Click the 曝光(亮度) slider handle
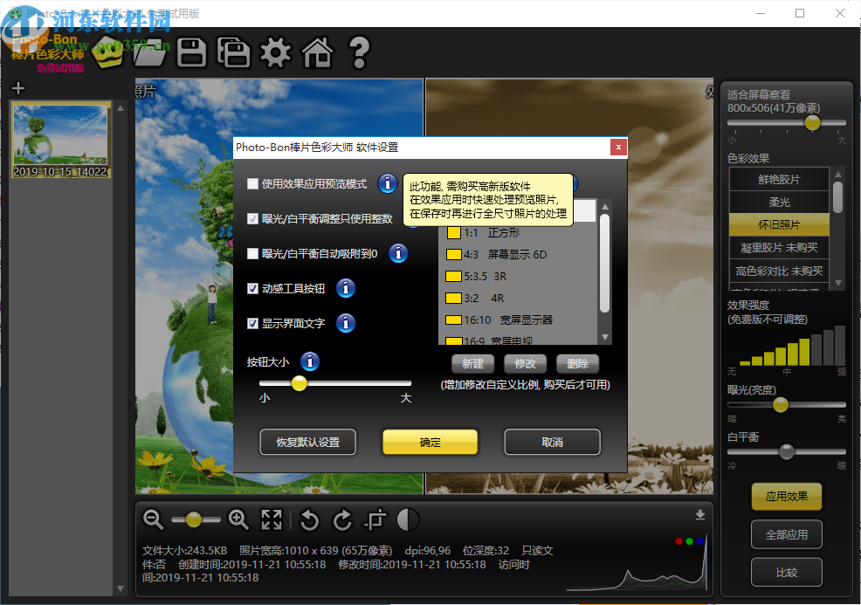 pos(781,405)
